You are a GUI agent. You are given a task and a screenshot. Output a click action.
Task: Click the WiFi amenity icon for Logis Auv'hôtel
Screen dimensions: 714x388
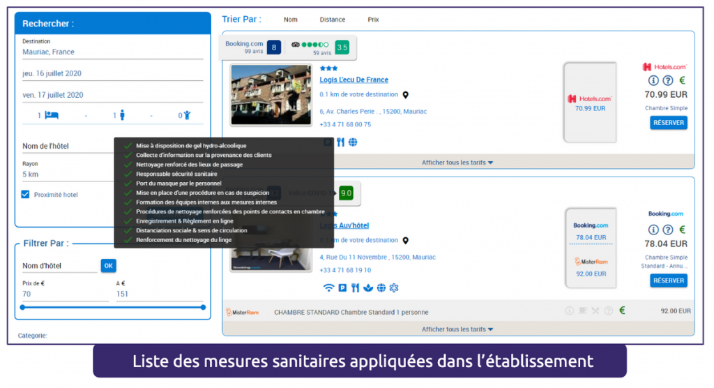pyautogui.click(x=328, y=288)
